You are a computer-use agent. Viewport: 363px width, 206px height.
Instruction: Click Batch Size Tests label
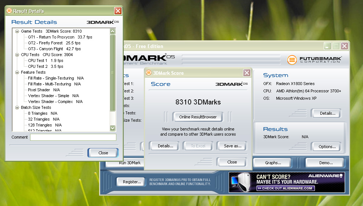[x=36, y=107]
